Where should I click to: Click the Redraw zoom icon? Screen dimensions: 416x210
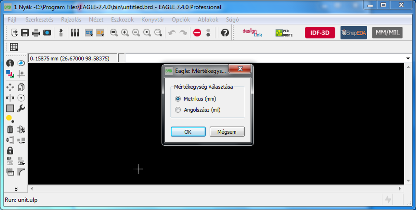pos(147,32)
